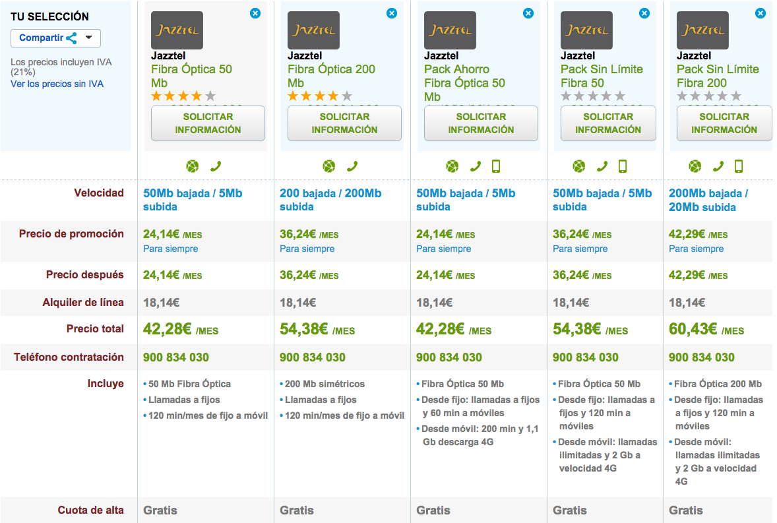Click the Precio después row label
This screenshot has width=777, height=523.
coord(84,275)
